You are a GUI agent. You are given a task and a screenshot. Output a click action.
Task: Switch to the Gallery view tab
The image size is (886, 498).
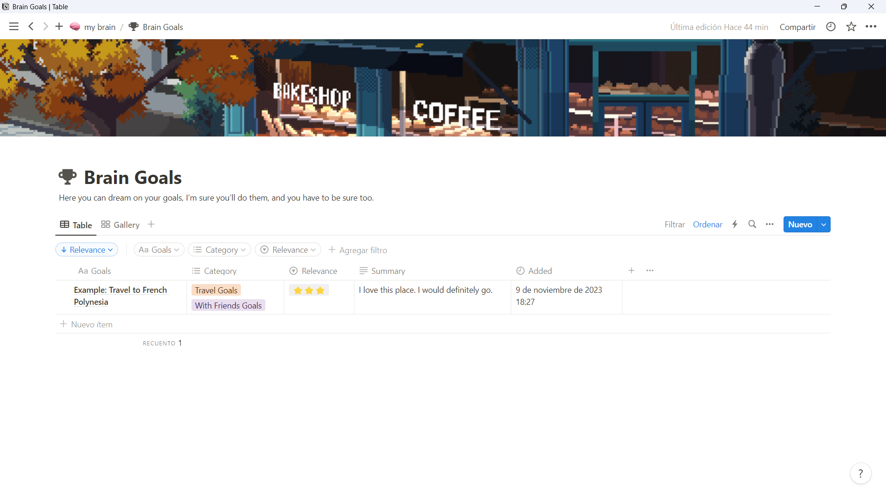pyautogui.click(x=120, y=225)
